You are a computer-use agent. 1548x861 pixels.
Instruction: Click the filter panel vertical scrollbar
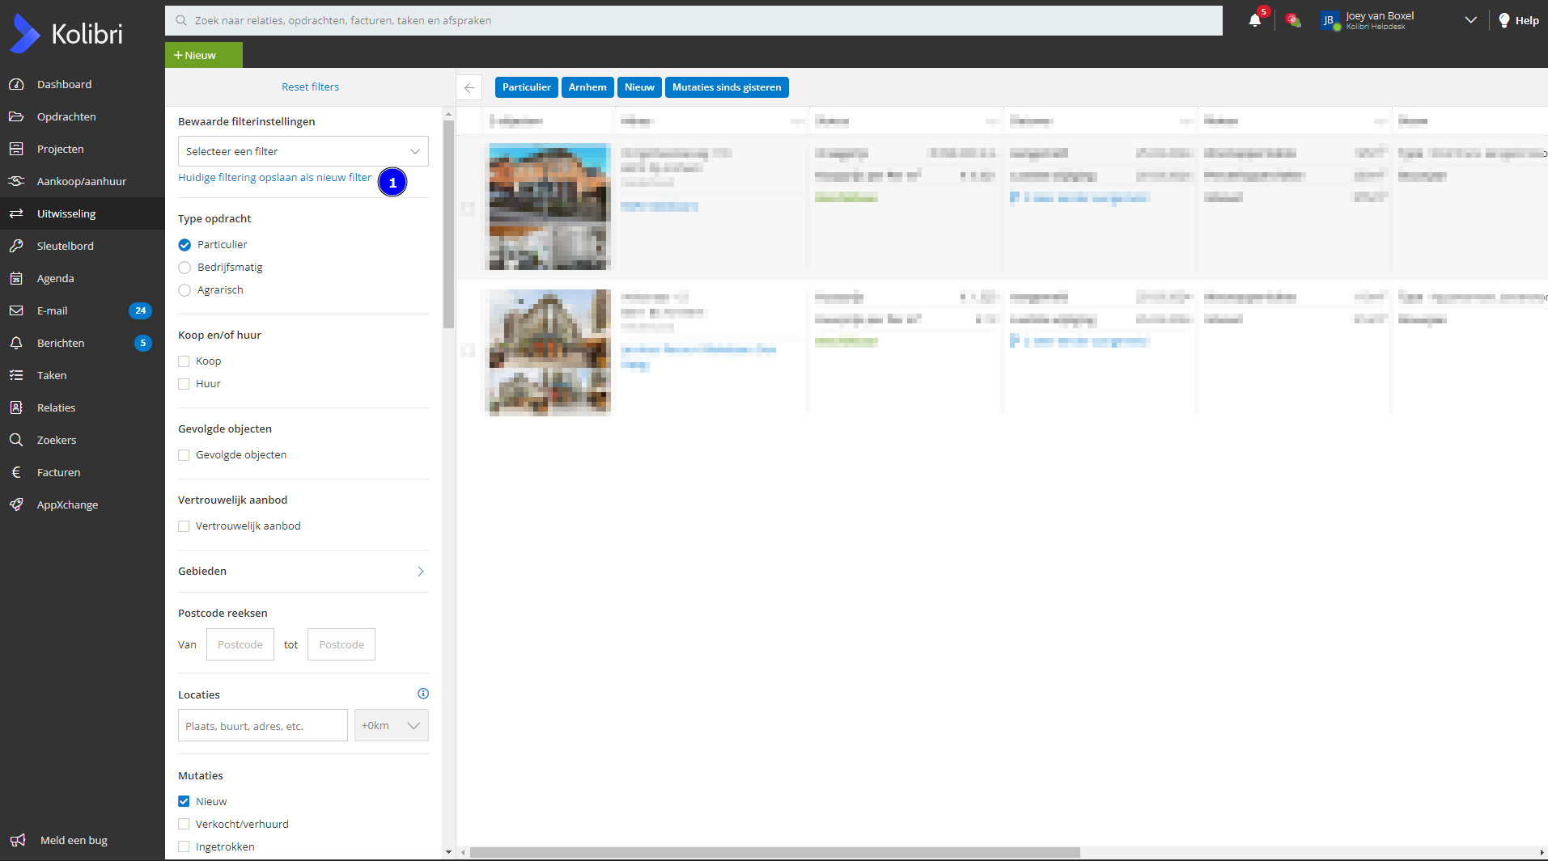click(448, 224)
